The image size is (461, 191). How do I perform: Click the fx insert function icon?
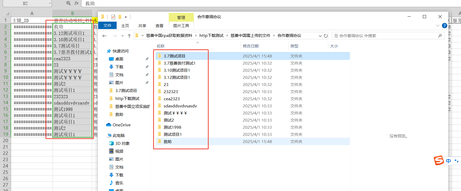pos(76,3)
